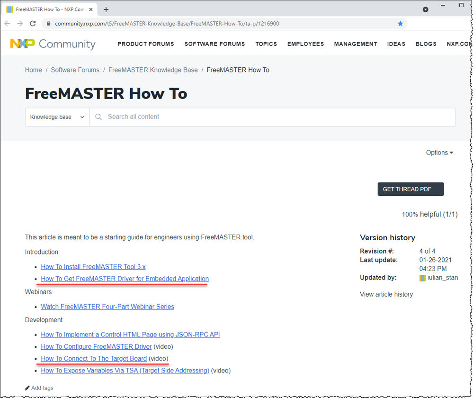Open the Knowledge base search scope selector
Screen dimensions: 473x399
[57, 117]
